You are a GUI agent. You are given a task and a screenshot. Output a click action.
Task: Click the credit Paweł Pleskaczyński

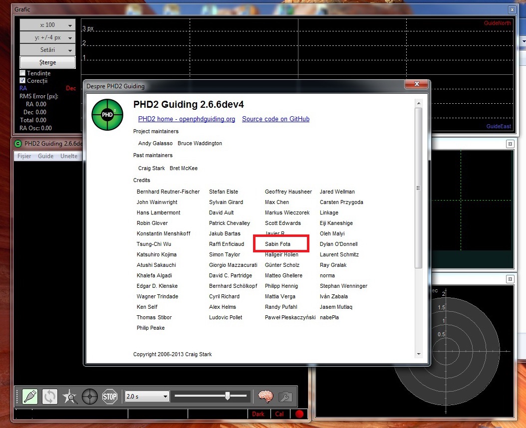[290, 317]
